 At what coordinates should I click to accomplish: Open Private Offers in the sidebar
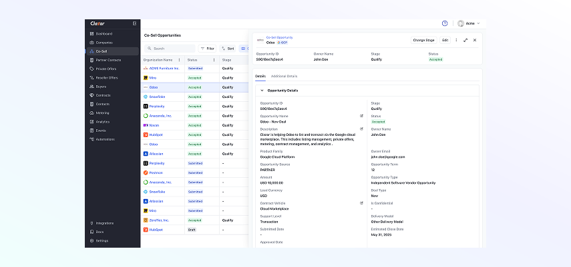[112, 69]
